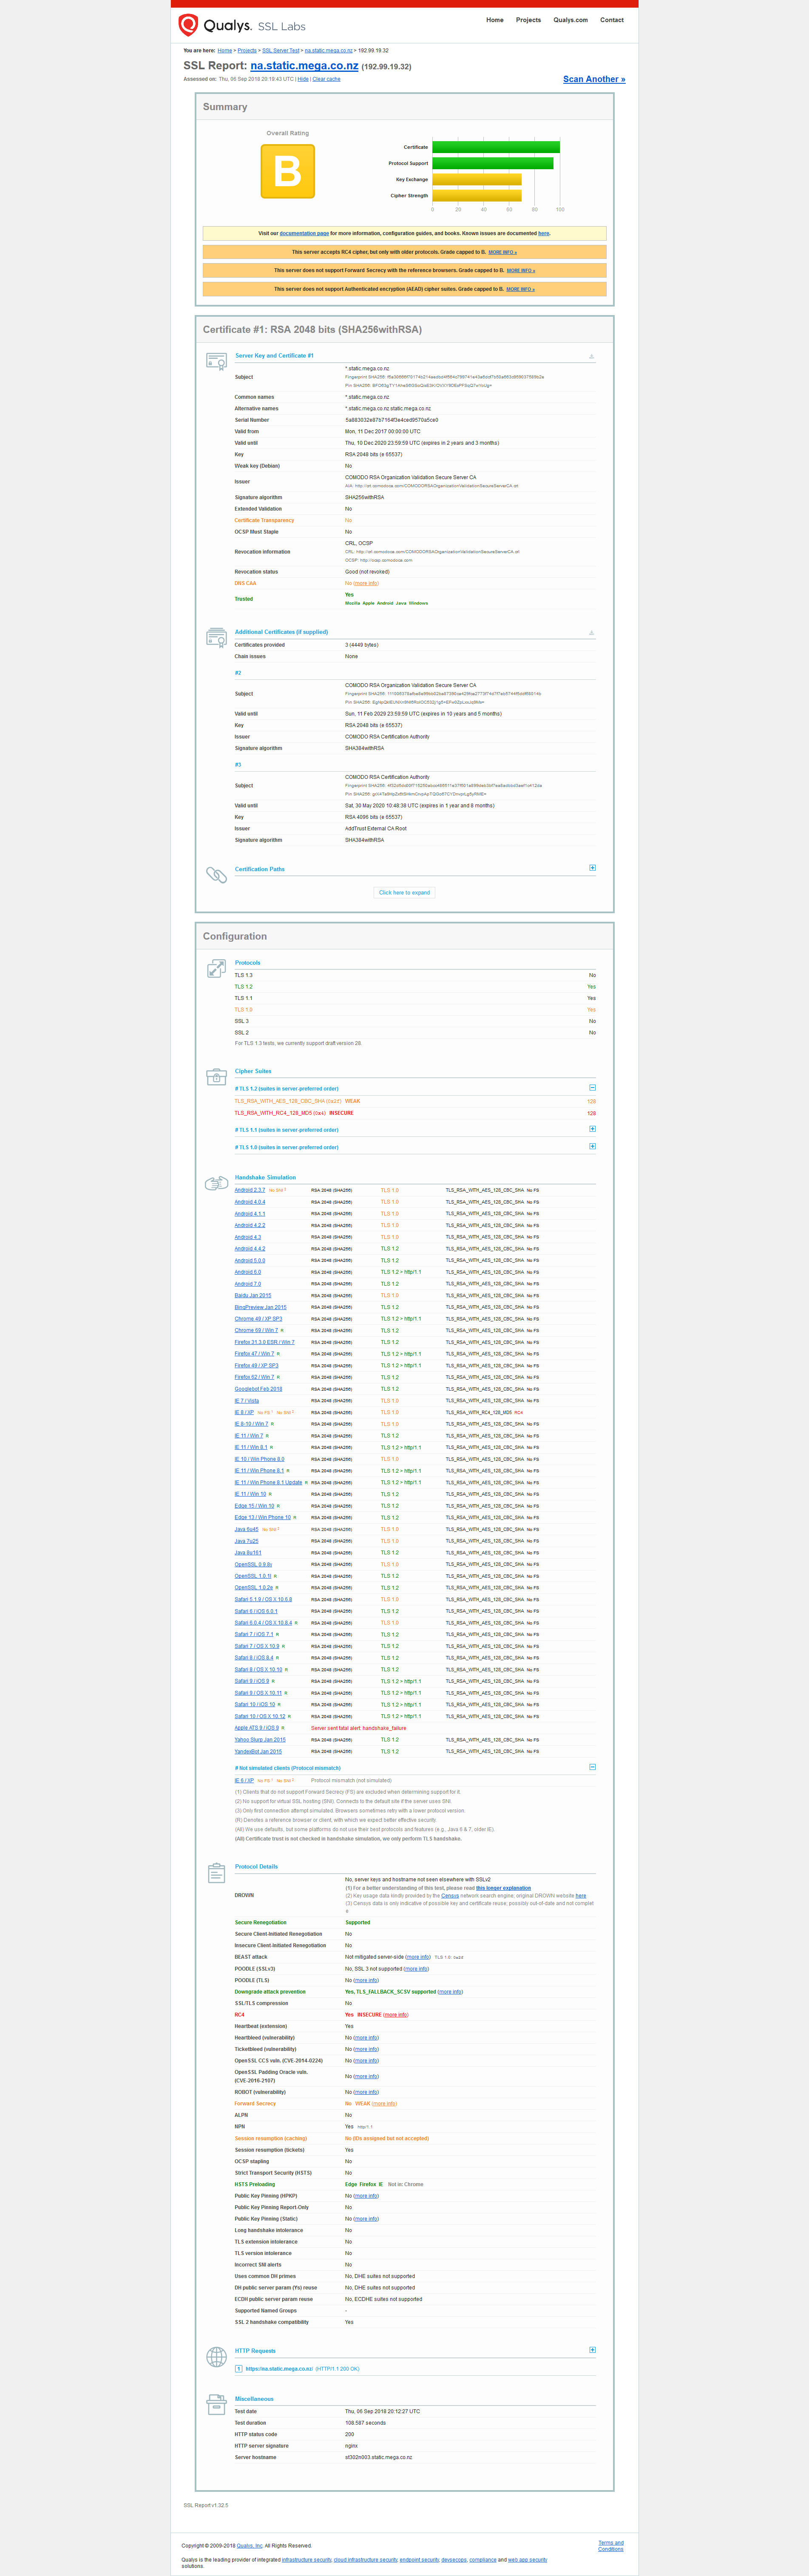Expand the Certification Paths section

(x=592, y=868)
